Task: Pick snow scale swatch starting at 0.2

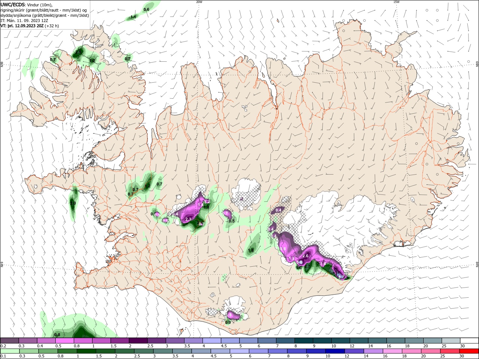Action: click(x=9, y=341)
